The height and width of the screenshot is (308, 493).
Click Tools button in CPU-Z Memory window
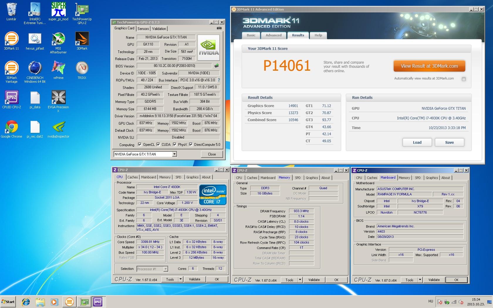point(289,280)
